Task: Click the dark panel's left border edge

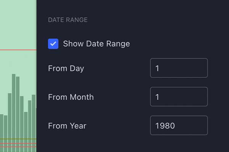Action: (x=37, y=76)
